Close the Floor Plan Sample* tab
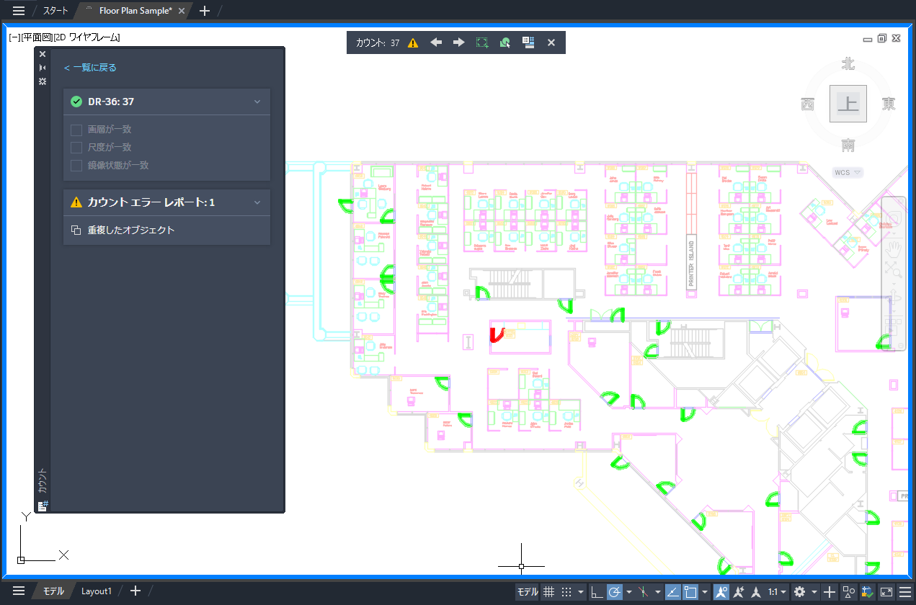The height and width of the screenshot is (605, 916). 182,11
